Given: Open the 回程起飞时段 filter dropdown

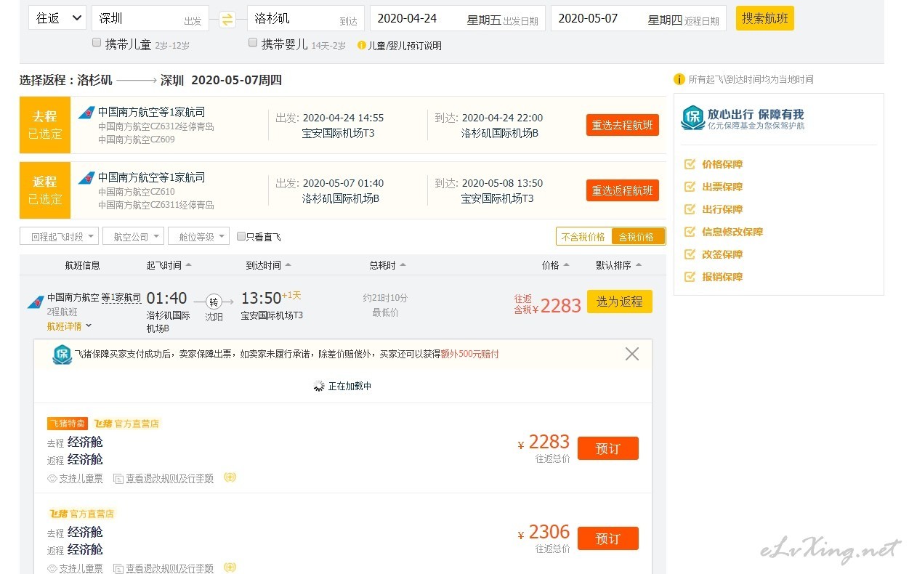Looking at the screenshot, I should pos(59,236).
